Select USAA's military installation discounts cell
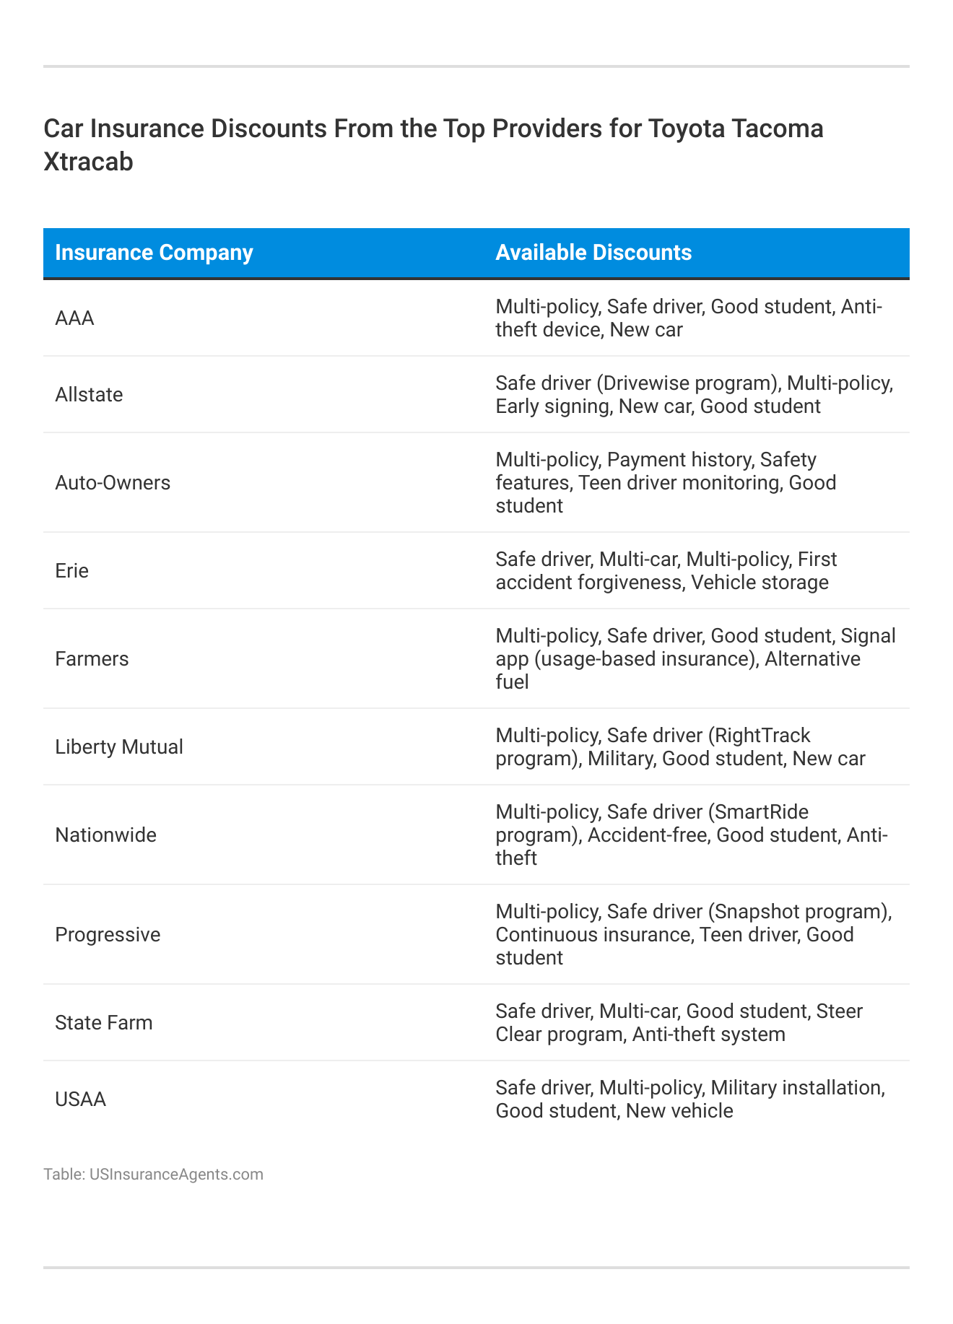This screenshot has width=953, height=1324. click(x=689, y=1099)
